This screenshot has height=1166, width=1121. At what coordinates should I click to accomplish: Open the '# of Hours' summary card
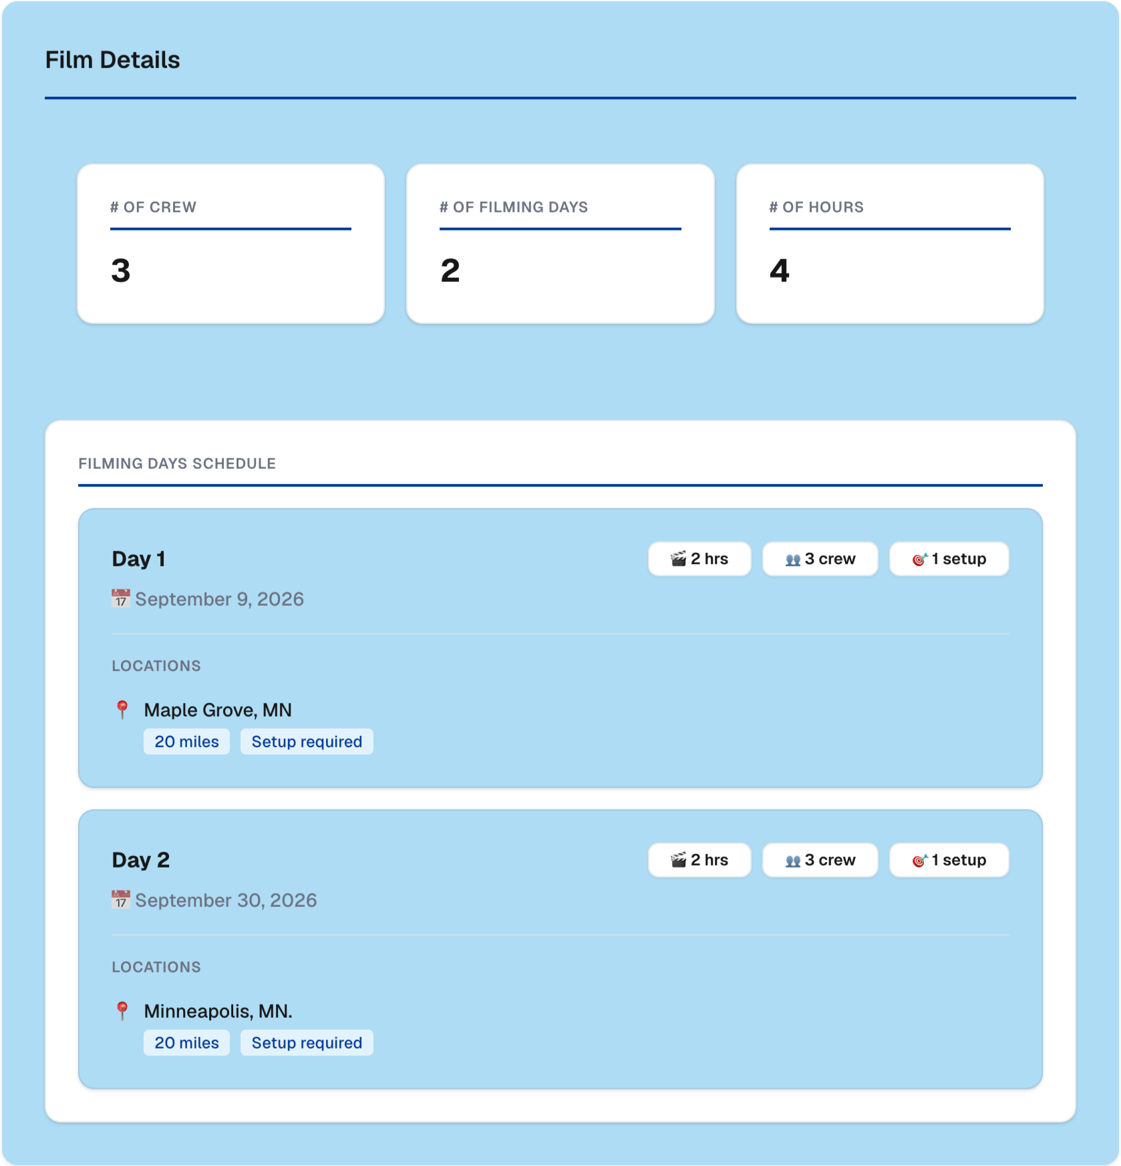[890, 244]
